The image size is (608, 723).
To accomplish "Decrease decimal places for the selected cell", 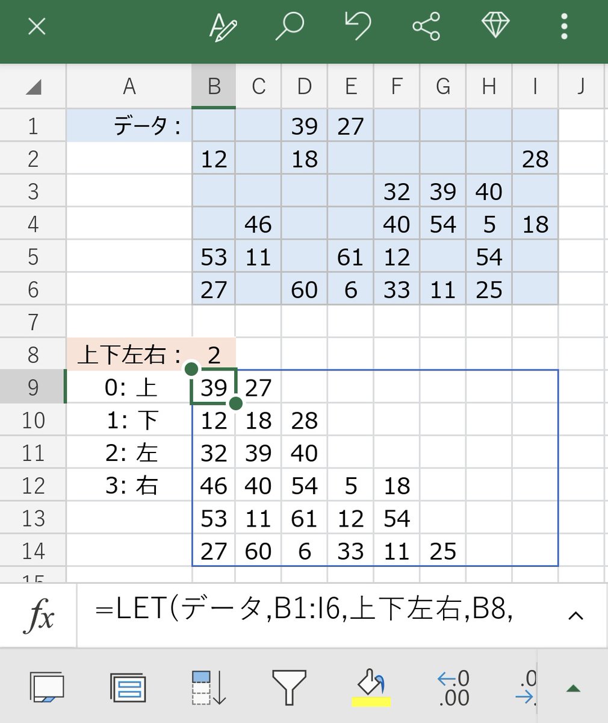I will point(452,687).
